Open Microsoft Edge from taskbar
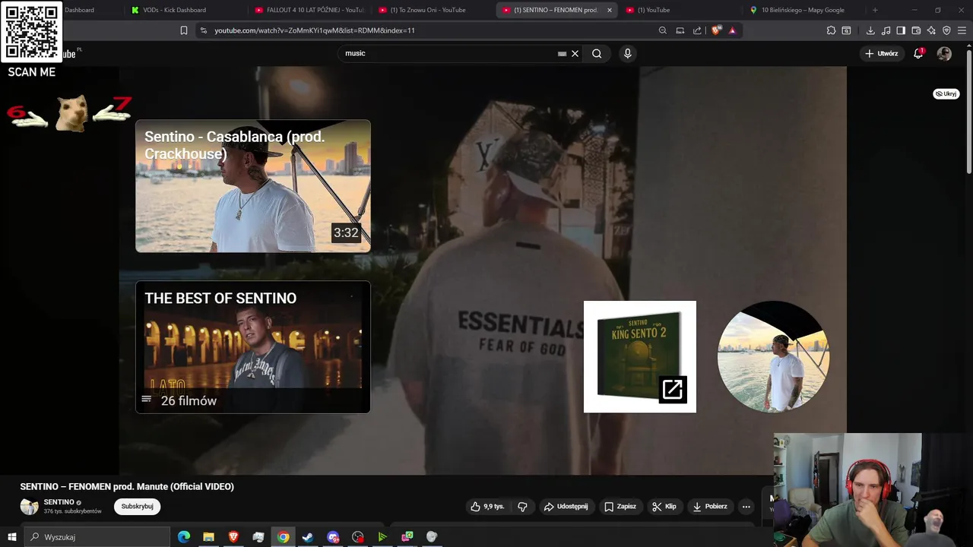 pos(184,537)
